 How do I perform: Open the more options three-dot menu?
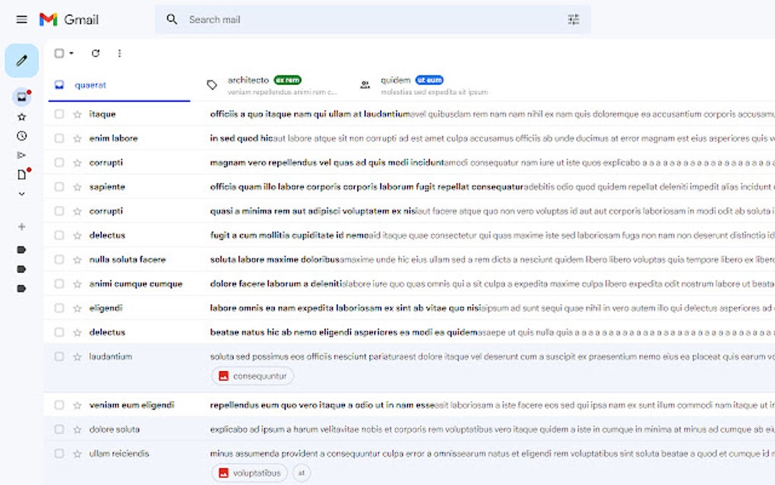tap(119, 53)
